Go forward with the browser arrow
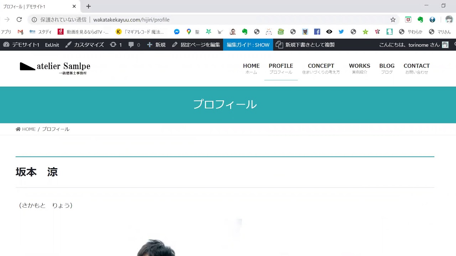This screenshot has height=256, width=456. (x=7, y=20)
